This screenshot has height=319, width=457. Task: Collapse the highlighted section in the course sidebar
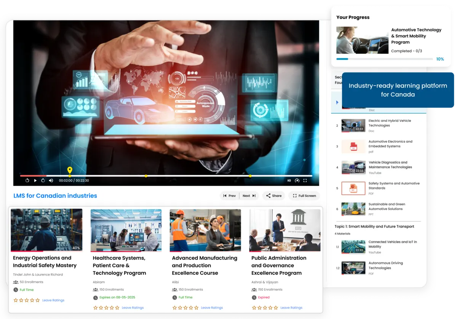[337, 102]
